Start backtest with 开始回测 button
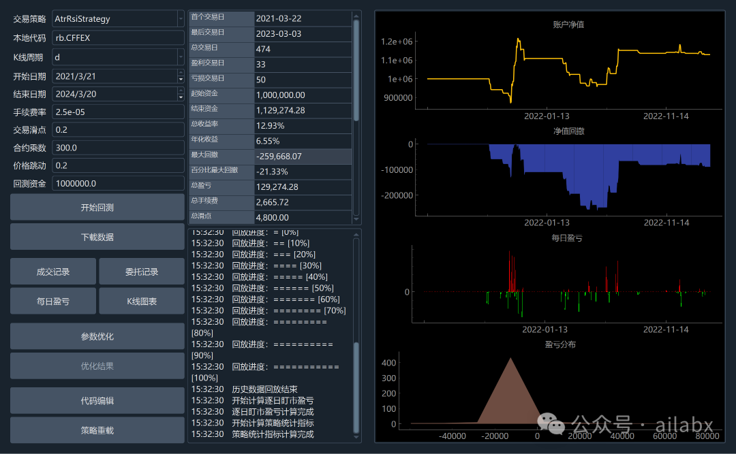The width and height of the screenshot is (736, 454). tap(97, 208)
